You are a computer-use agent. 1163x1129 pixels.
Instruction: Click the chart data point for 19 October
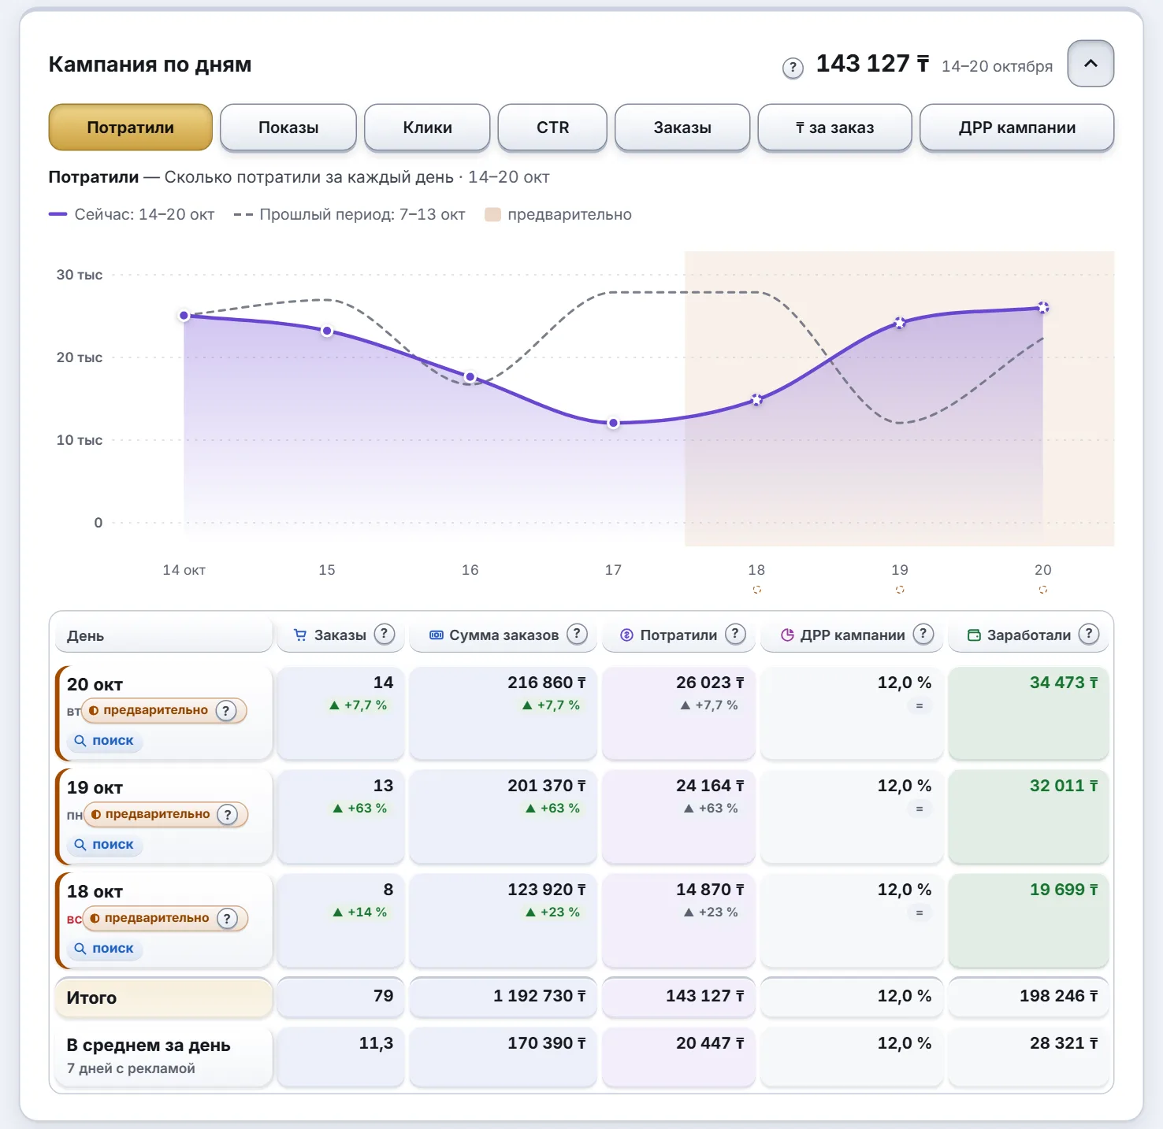pyautogui.click(x=900, y=323)
